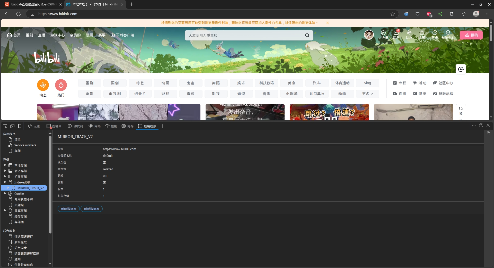Open 大会员 membership icon
Viewport: 494px width, 268px height.
pos(383,35)
